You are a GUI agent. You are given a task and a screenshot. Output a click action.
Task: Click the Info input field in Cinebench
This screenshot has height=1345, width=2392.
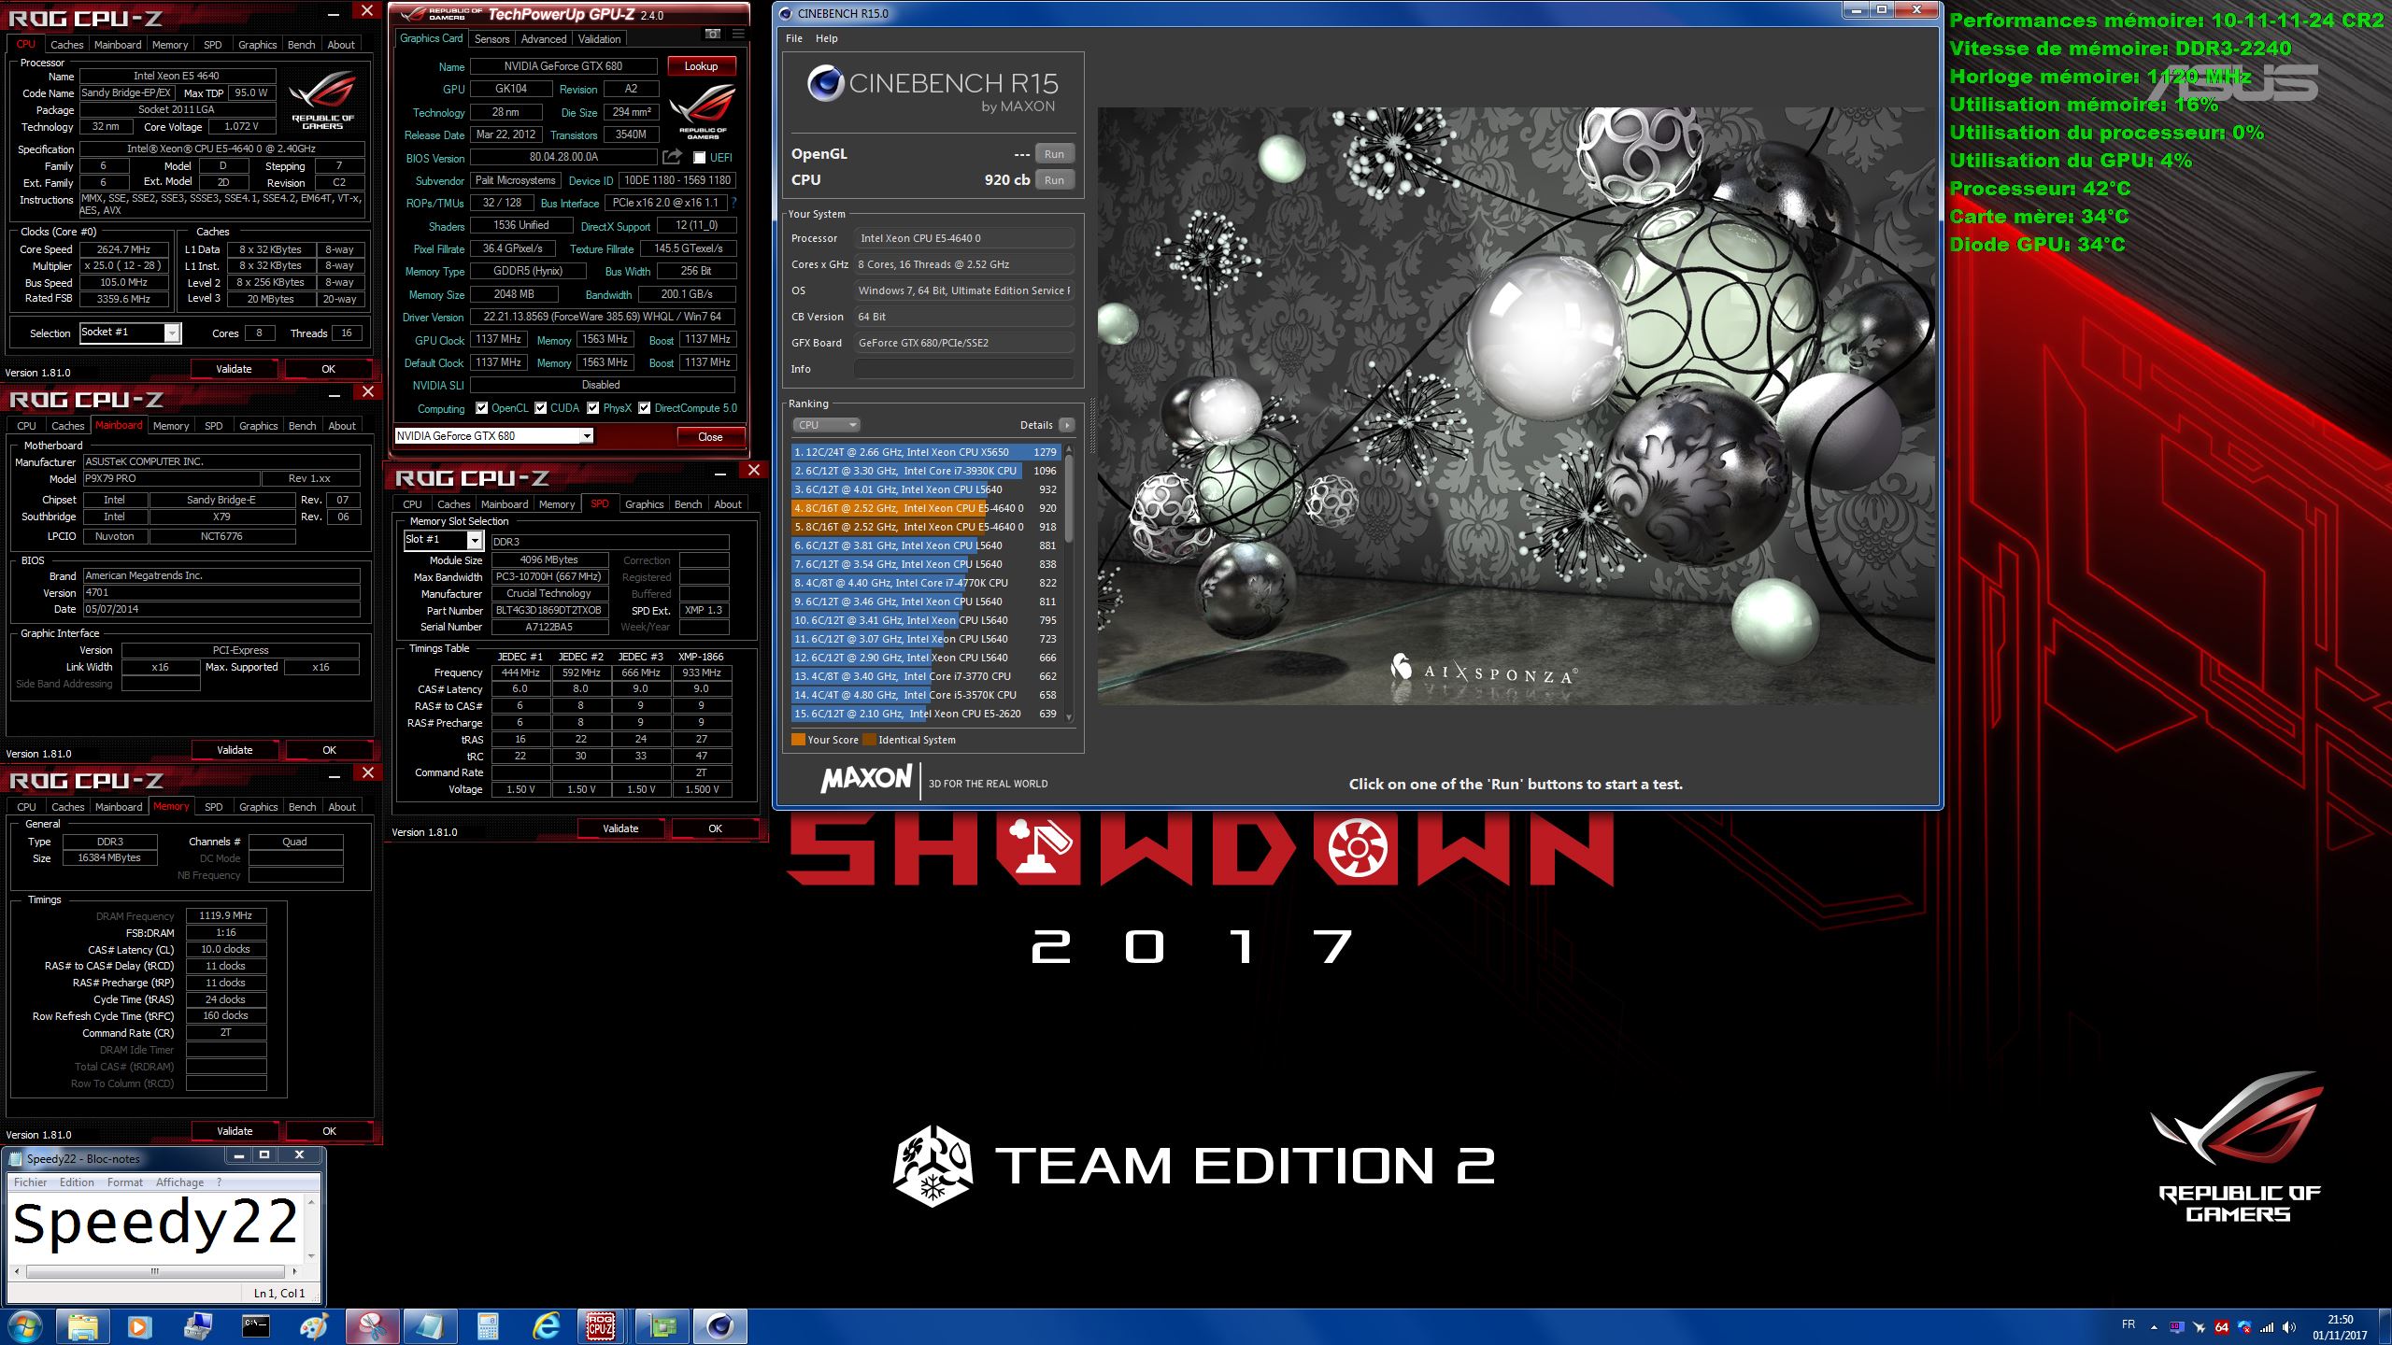pos(963,369)
